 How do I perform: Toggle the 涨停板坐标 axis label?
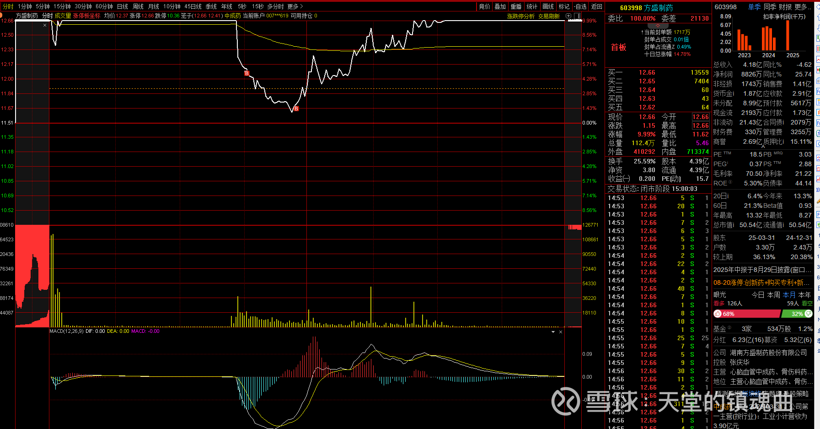(87, 16)
